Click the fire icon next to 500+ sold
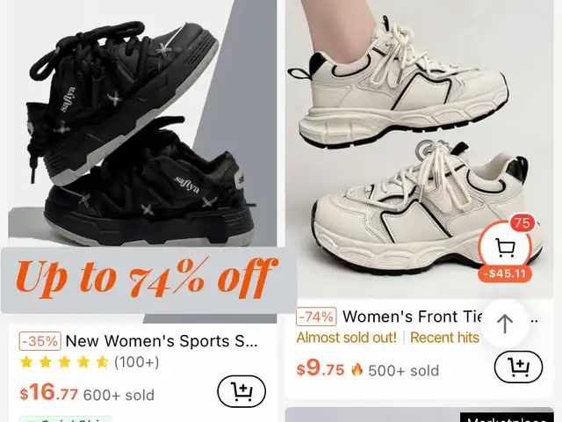 click(x=357, y=369)
